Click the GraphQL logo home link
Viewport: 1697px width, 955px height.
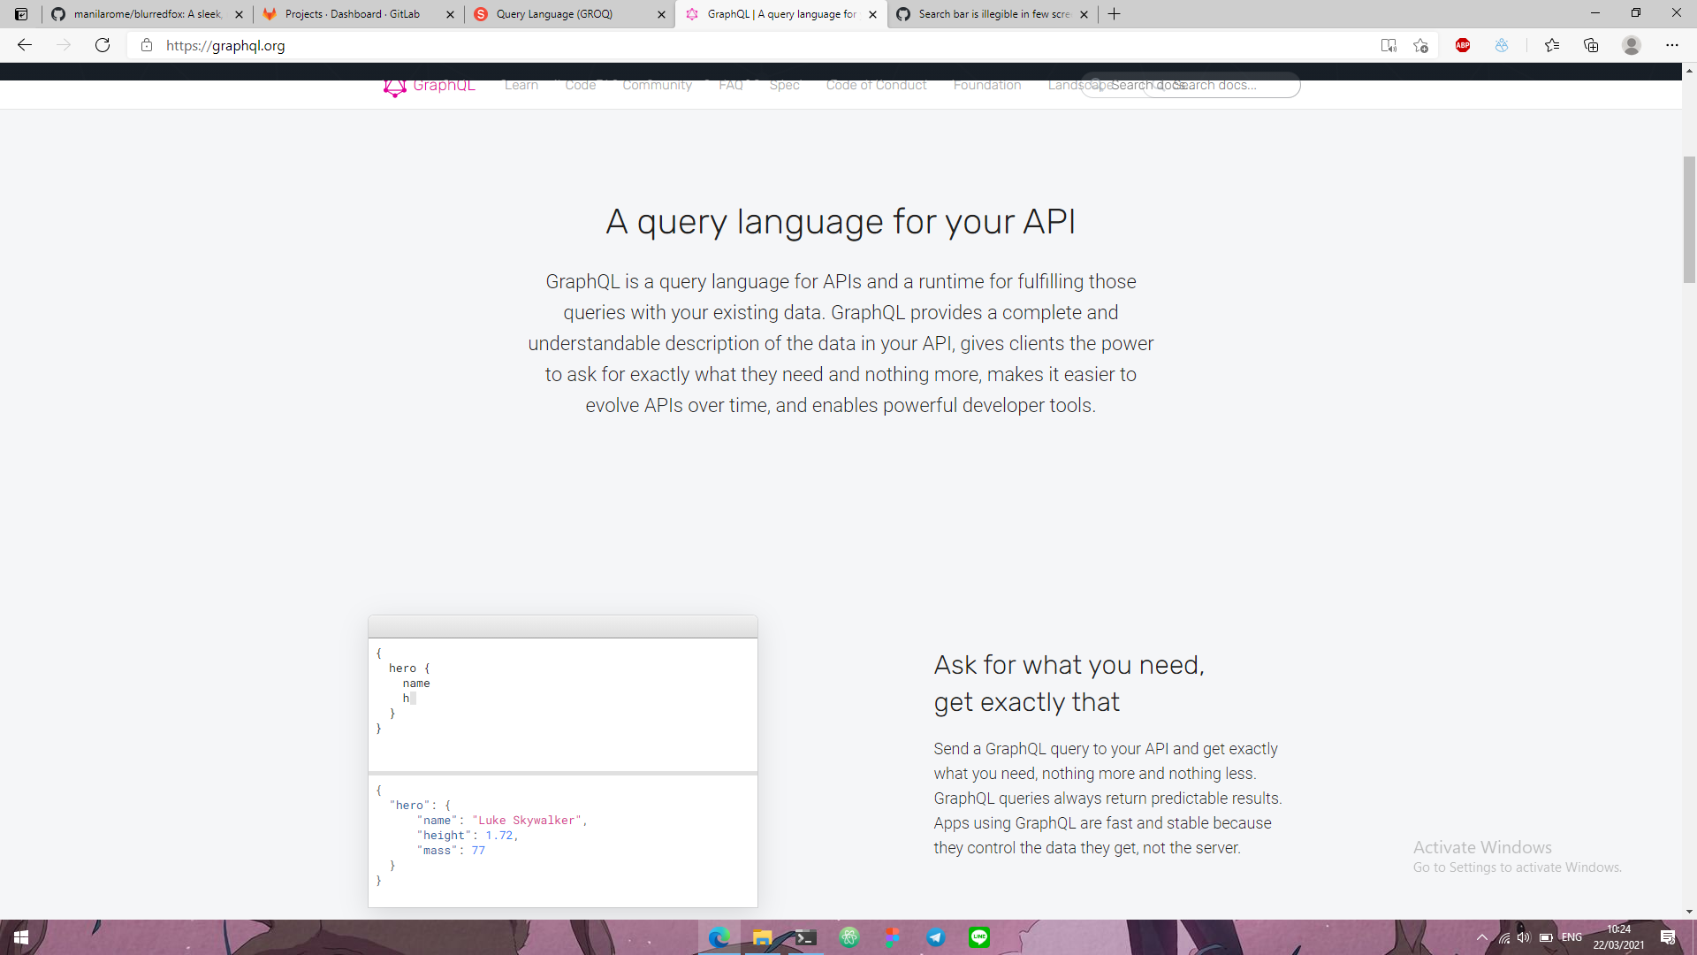click(429, 85)
